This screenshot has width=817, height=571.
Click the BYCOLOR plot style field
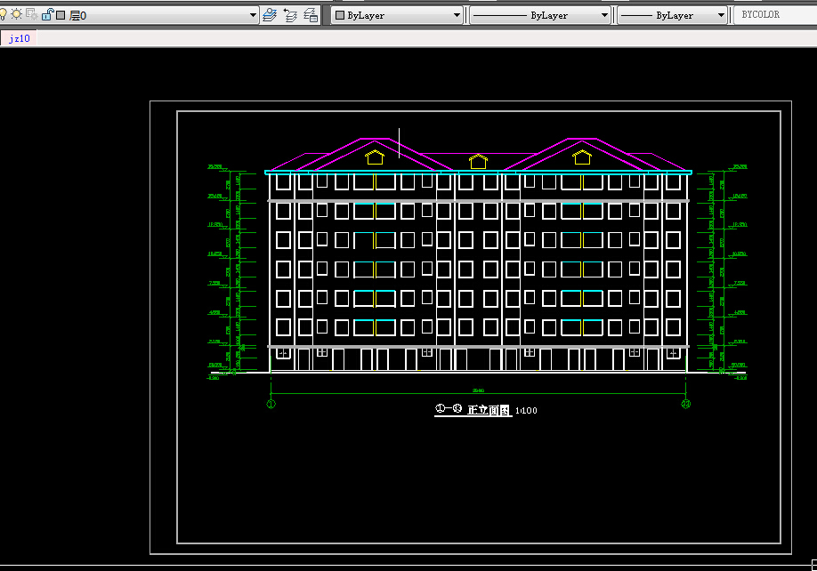pos(775,14)
